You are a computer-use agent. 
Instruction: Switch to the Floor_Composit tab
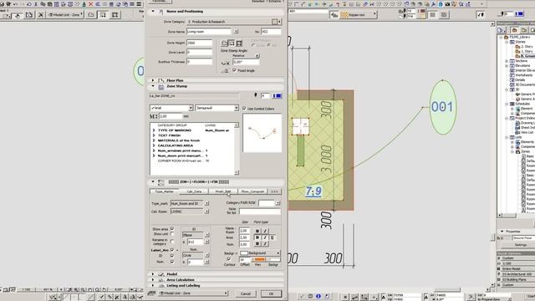tap(252, 191)
